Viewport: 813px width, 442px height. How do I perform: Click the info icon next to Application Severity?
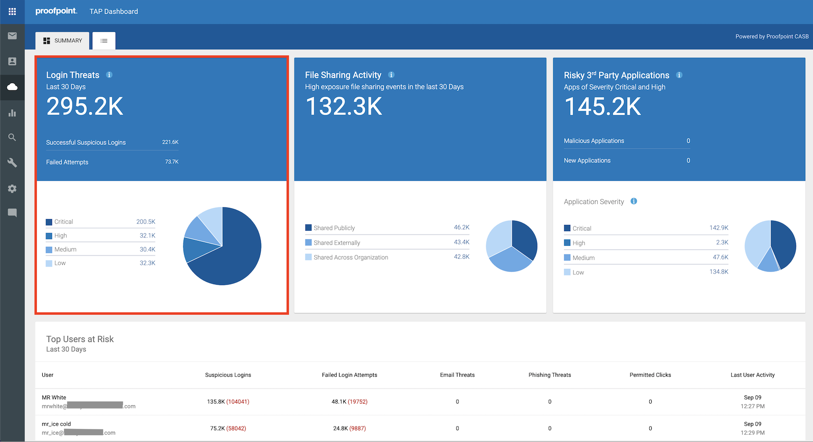[x=633, y=201]
